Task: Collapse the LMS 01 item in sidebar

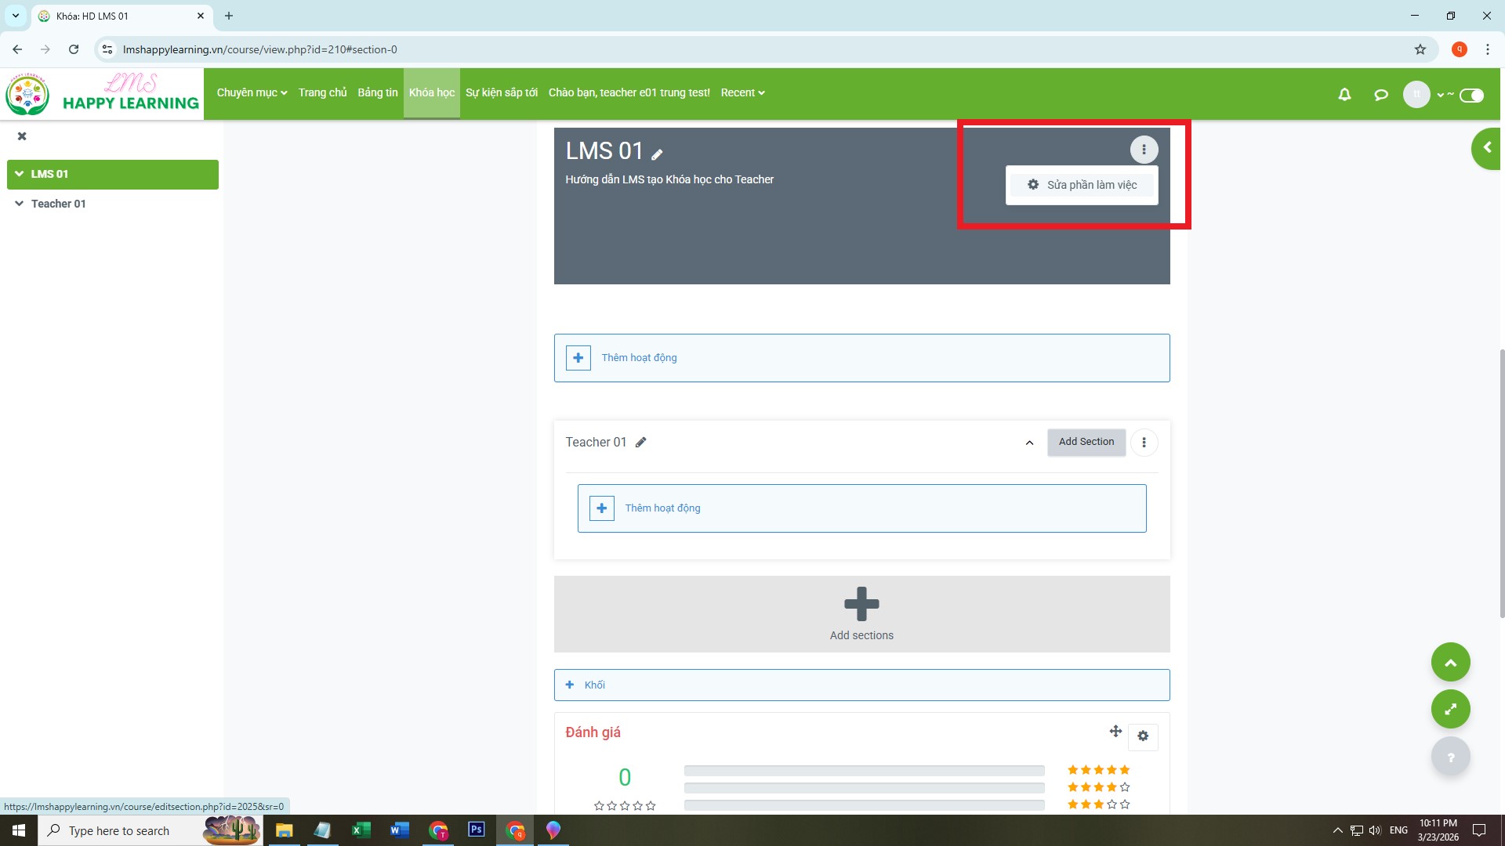Action: click(20, 174)
